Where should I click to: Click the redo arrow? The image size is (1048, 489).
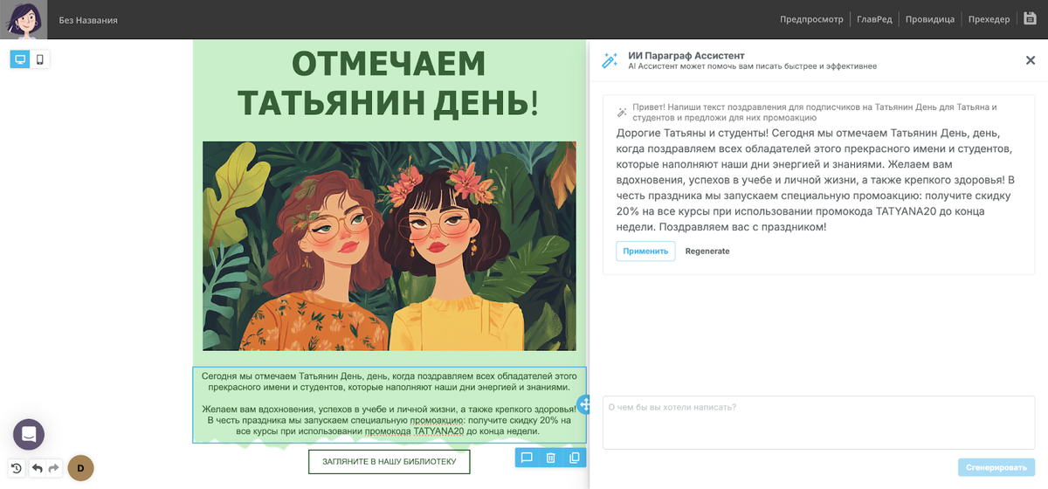coord(54,468)
